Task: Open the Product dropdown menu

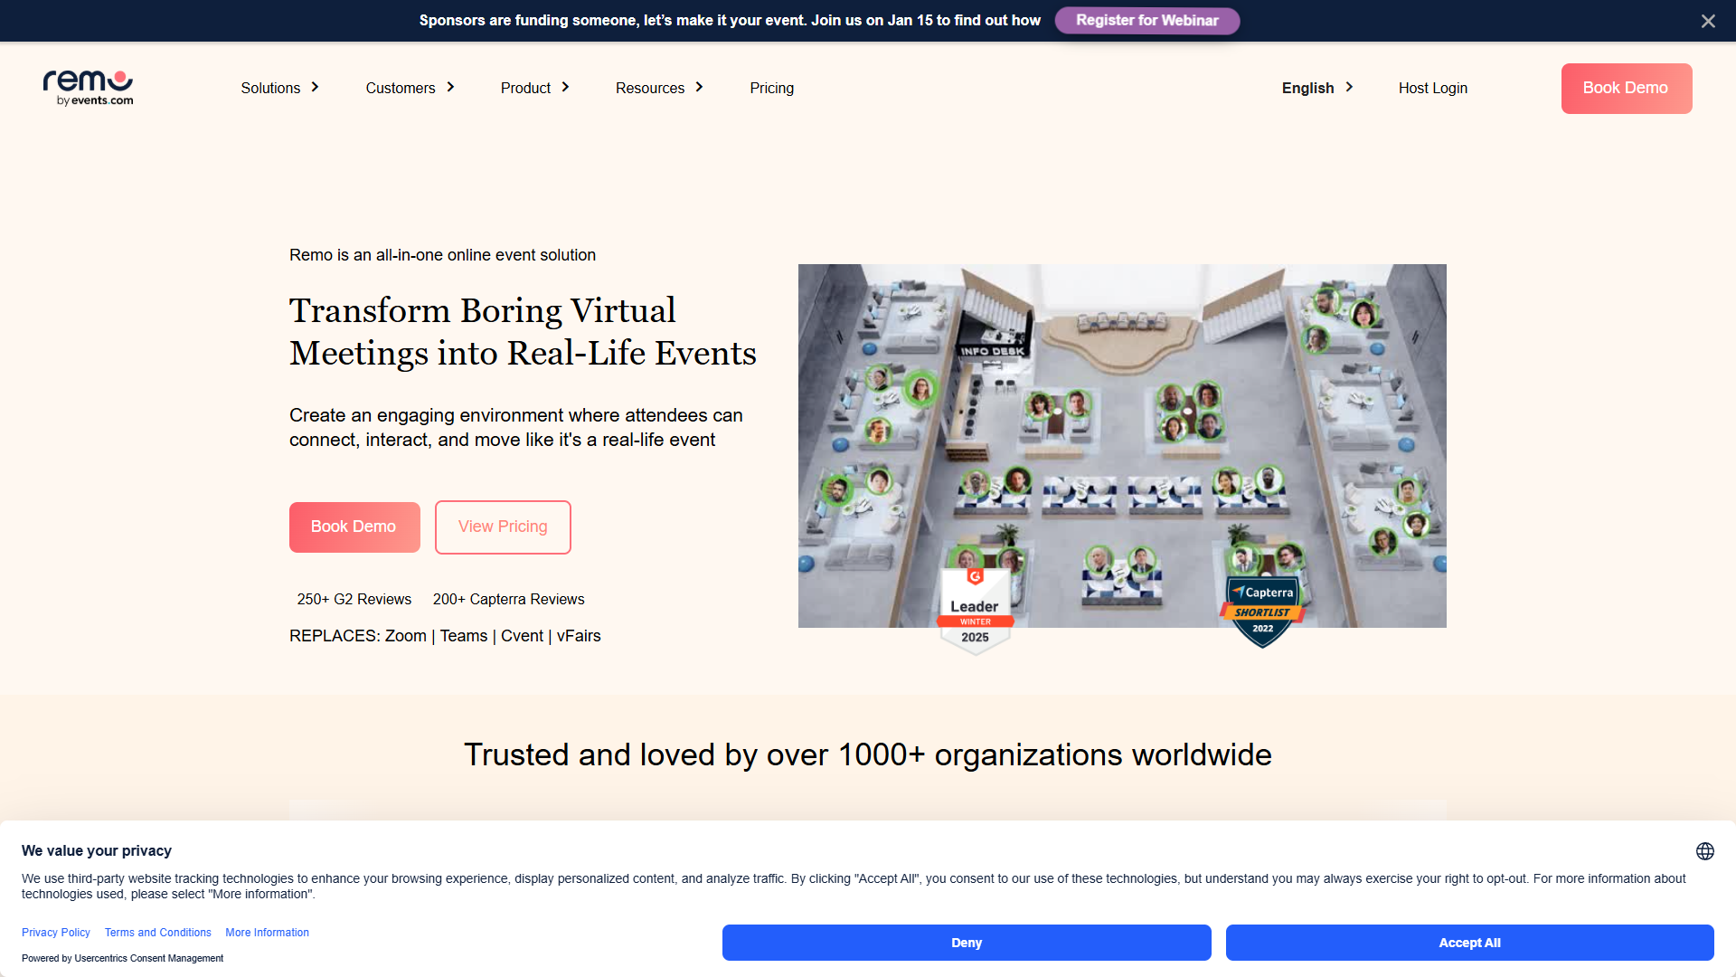Action: tap(535, 88)
